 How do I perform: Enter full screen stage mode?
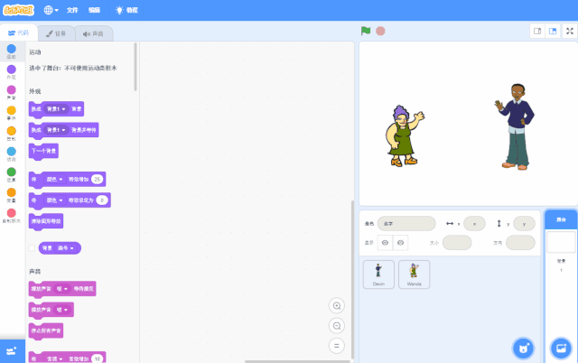[x=570, y=32]
